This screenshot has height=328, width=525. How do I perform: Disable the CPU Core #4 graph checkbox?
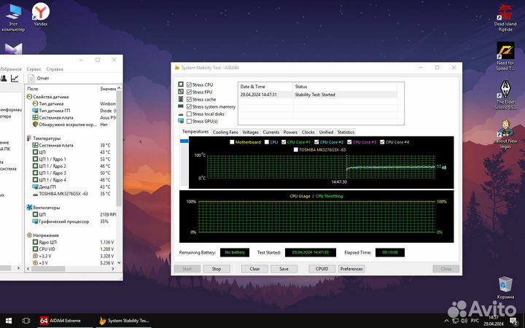(382, 142)
